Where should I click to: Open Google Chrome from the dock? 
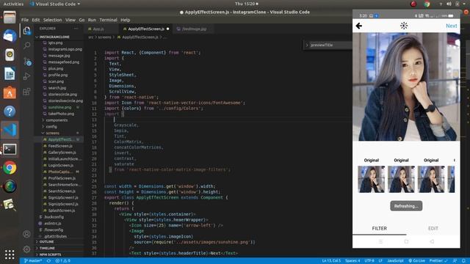[10, 168]
